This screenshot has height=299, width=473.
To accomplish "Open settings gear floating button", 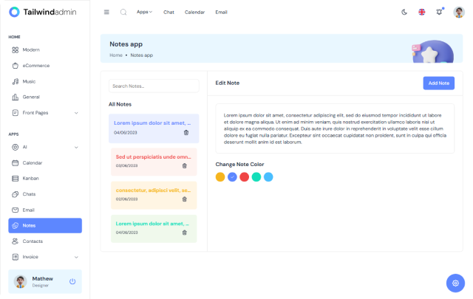I will pyautogui.click(x=455, y=283).
